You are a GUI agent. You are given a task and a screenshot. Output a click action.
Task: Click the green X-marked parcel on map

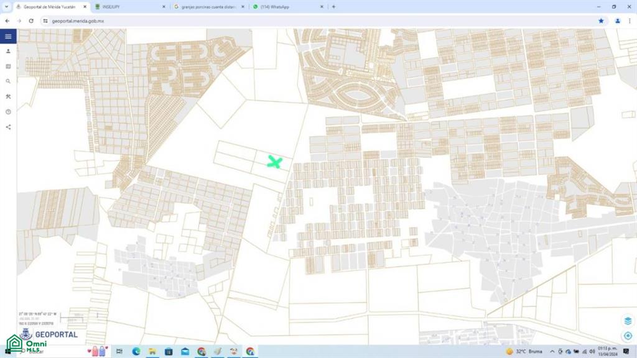click(274, 162)
